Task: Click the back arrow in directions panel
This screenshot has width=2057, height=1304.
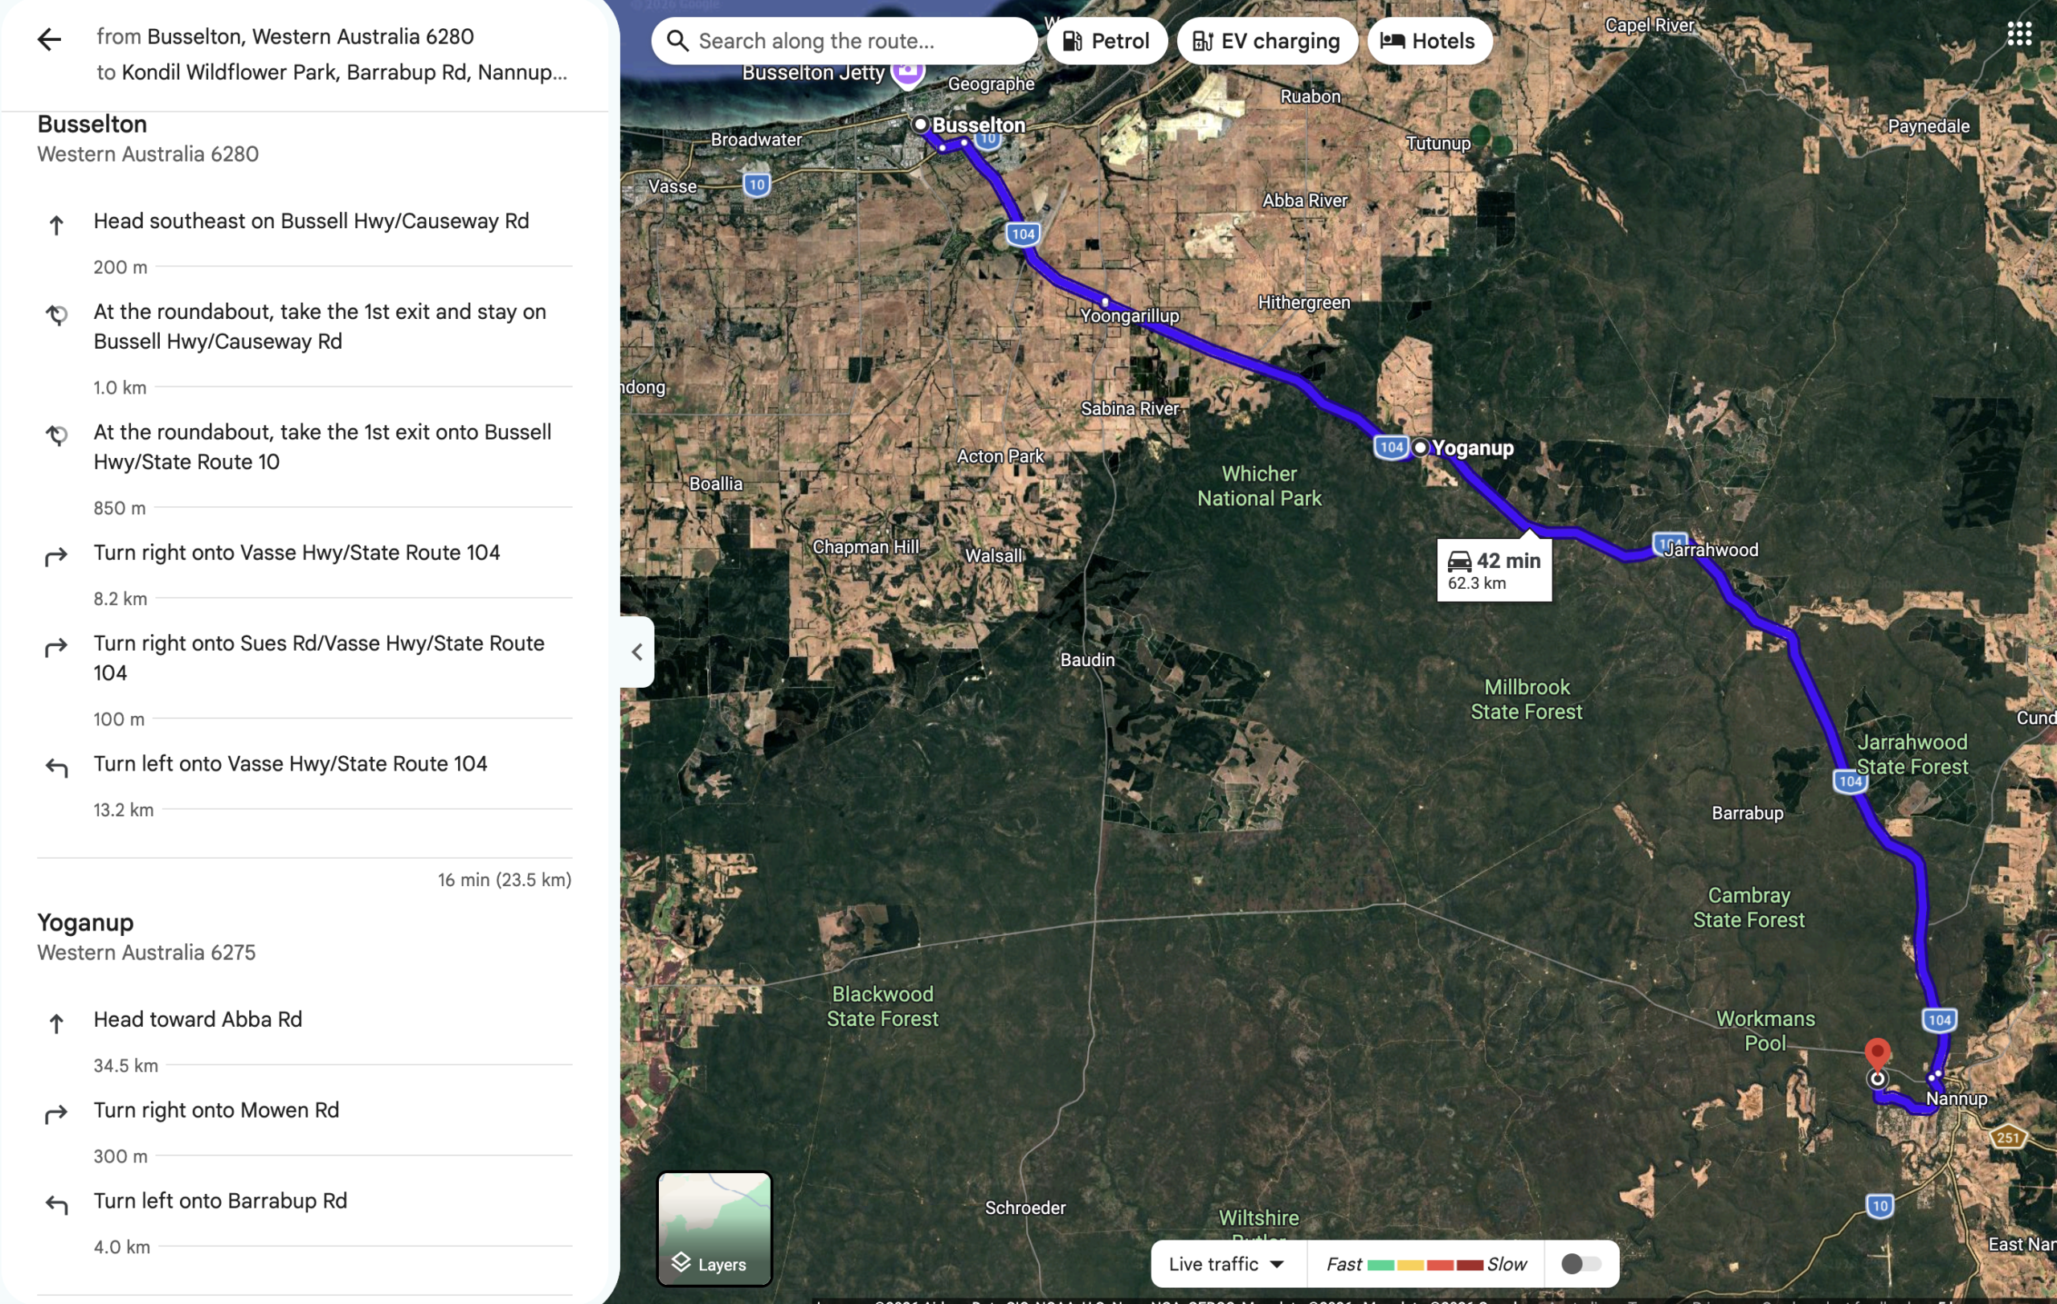Action: tap(50, 39)
